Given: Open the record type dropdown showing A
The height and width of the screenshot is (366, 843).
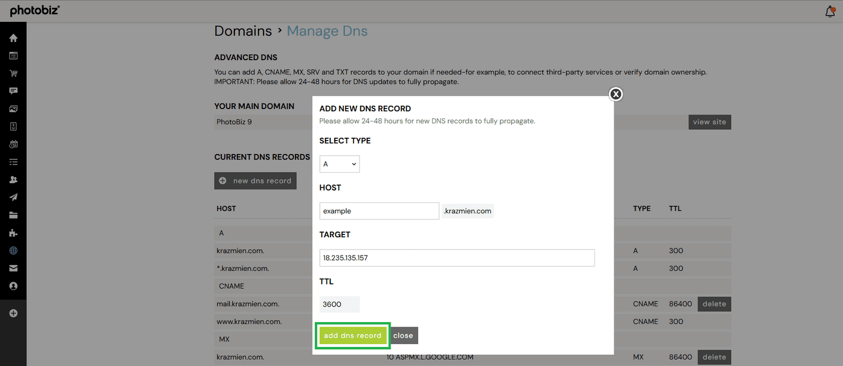Looking at the screenshot, I should tap(339, 164).
